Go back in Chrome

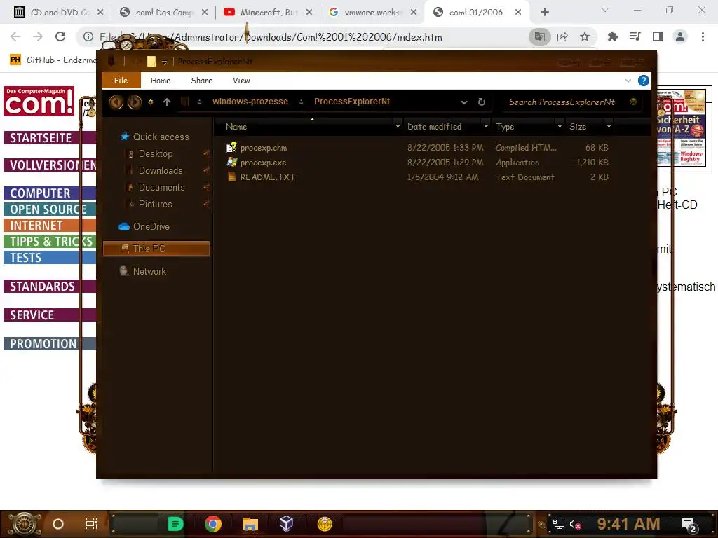coord(15,36)
